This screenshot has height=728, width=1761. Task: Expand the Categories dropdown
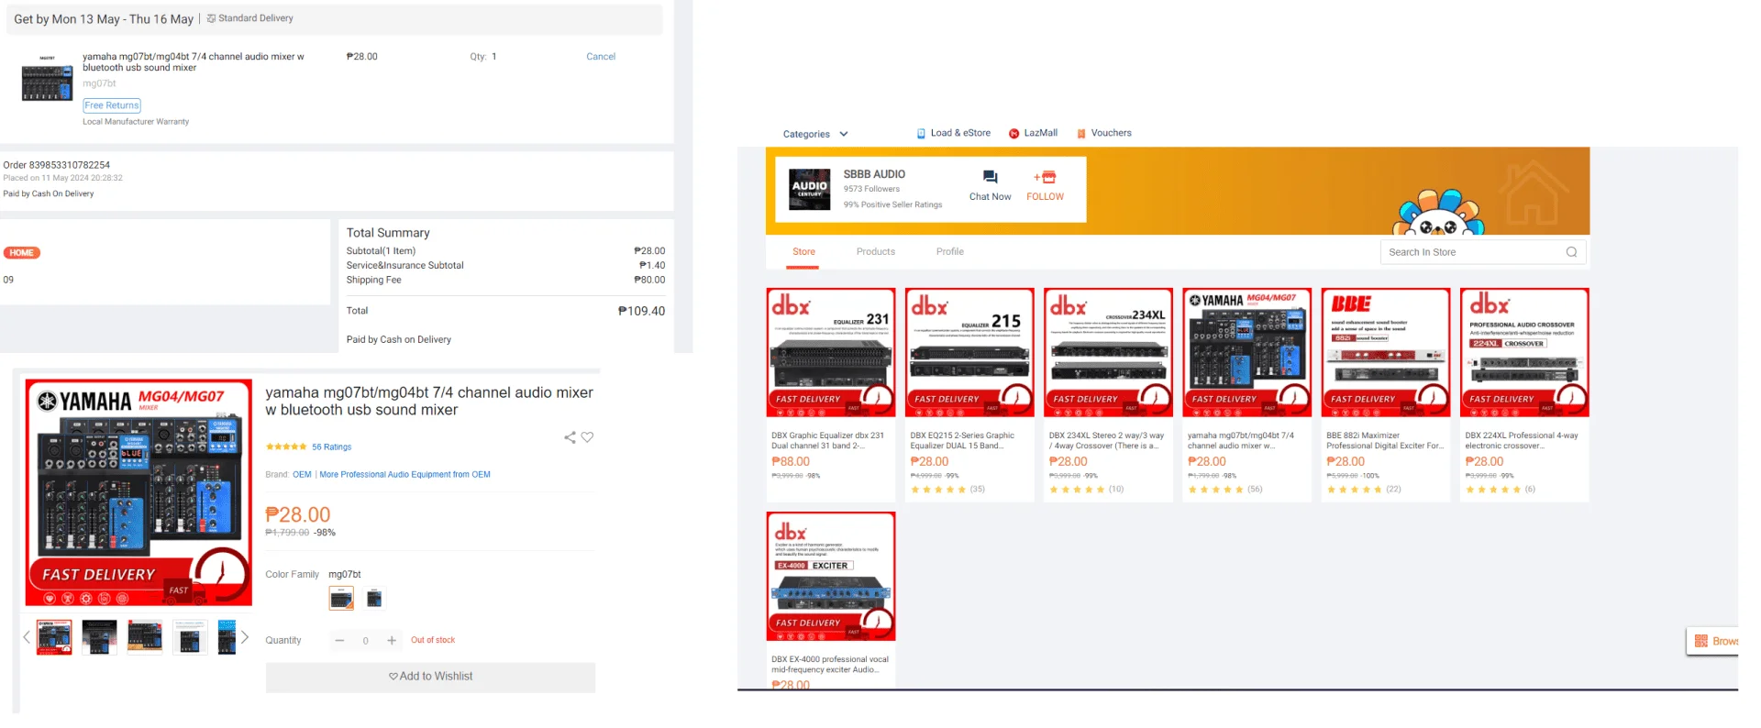point(815,134)
